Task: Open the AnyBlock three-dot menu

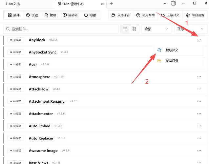Action: click(199, 40)
